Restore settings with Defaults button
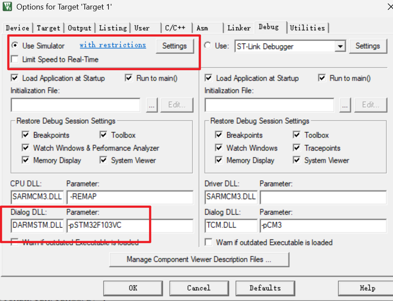This screenshot has width=393, height=301. [x=265, y=288]
